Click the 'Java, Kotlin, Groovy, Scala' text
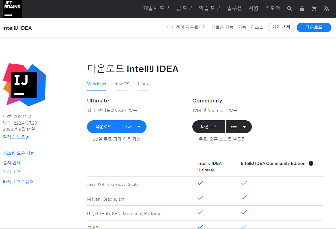The height and width of the screenshot is (229, 336). click(113, 184)
